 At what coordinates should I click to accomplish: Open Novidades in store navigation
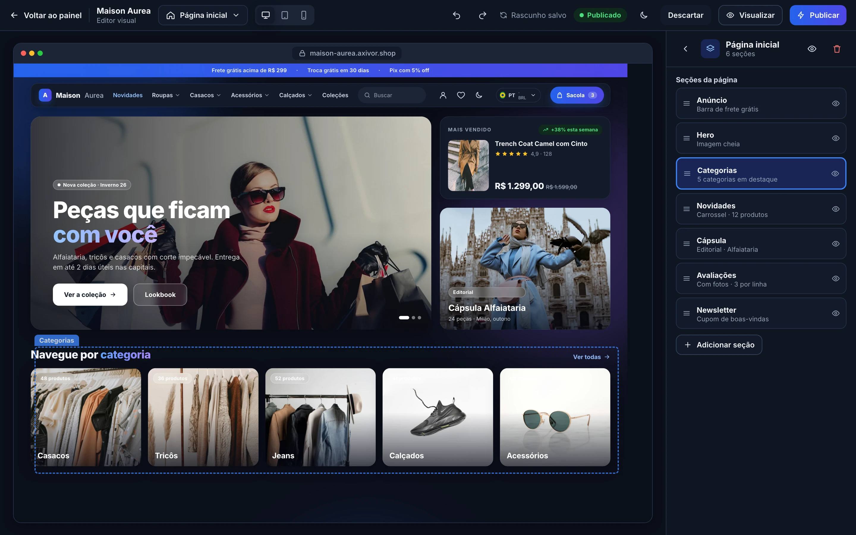(128, 95)
